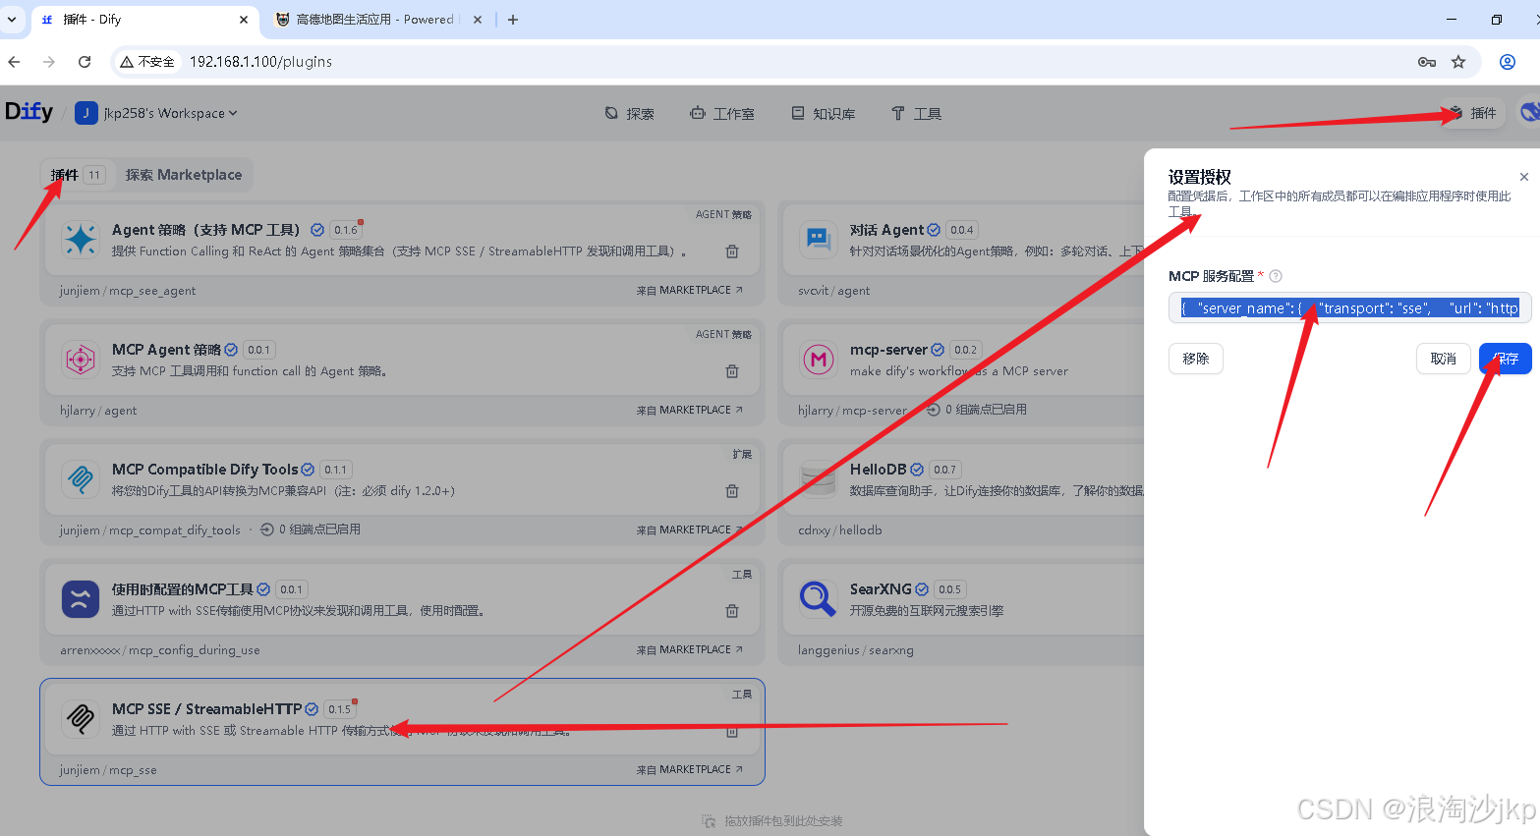Open Marketplace link for junjiem/mcp_compat_dify_tools
1540x836 pixels.
pyautogui.click(x=690, y=530)
